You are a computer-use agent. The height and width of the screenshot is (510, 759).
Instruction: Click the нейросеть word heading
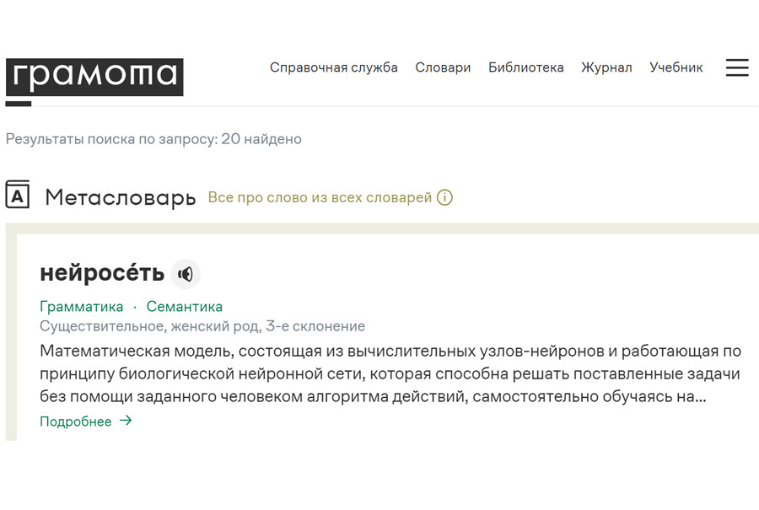point(102,273)
